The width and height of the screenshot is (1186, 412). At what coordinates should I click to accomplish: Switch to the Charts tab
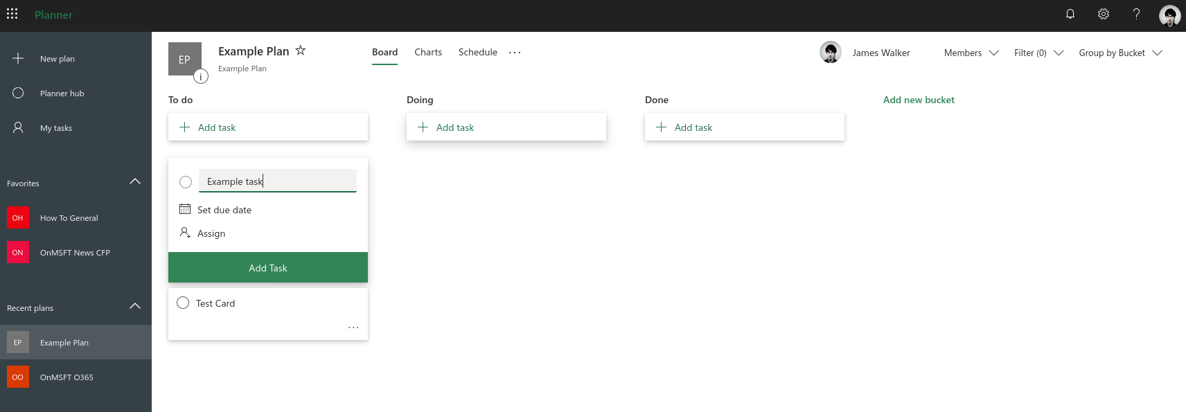[x=428, y=52]
